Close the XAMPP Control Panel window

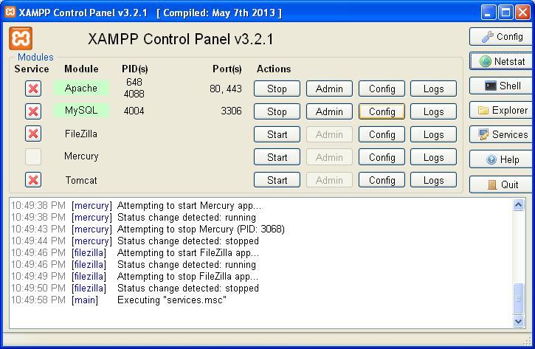[522, 13]
